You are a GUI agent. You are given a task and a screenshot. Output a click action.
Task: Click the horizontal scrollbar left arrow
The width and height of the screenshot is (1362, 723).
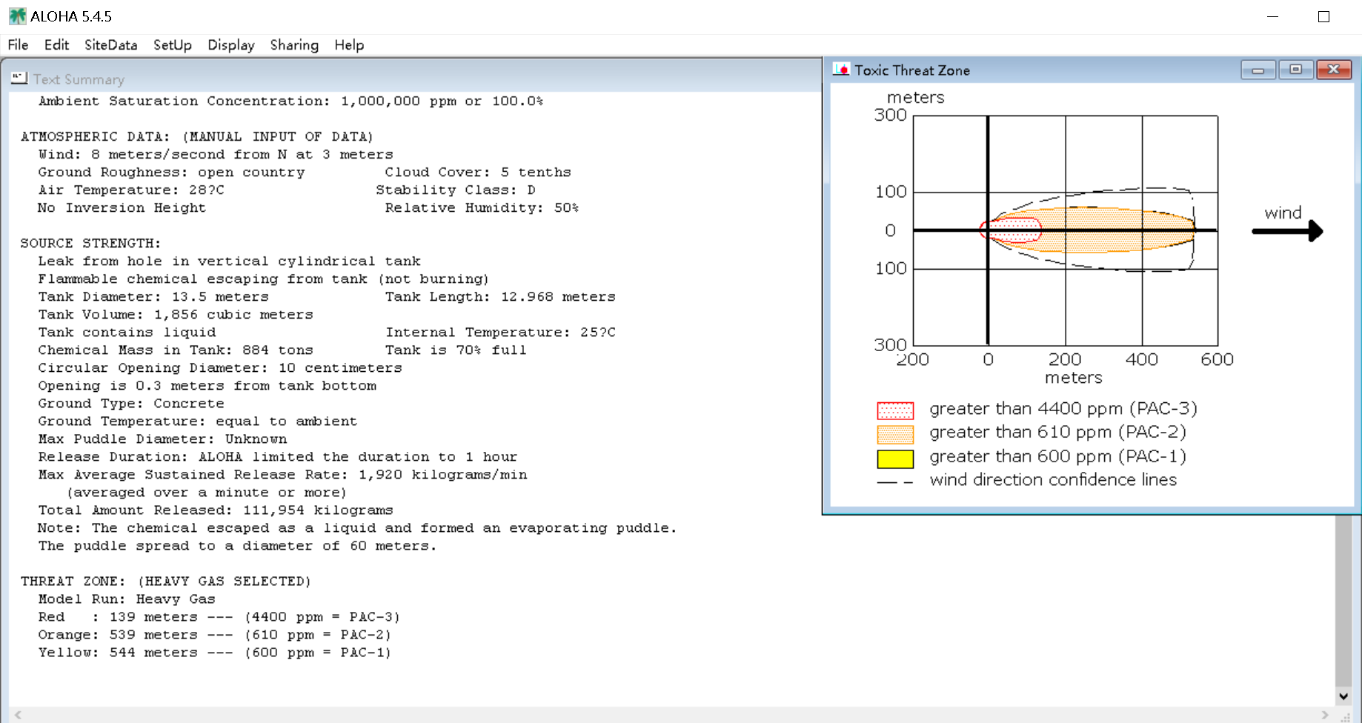(18, 715)
